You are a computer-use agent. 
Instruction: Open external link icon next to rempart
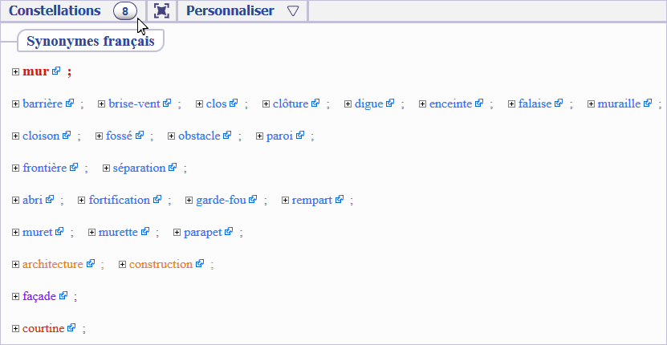(339, 199)
